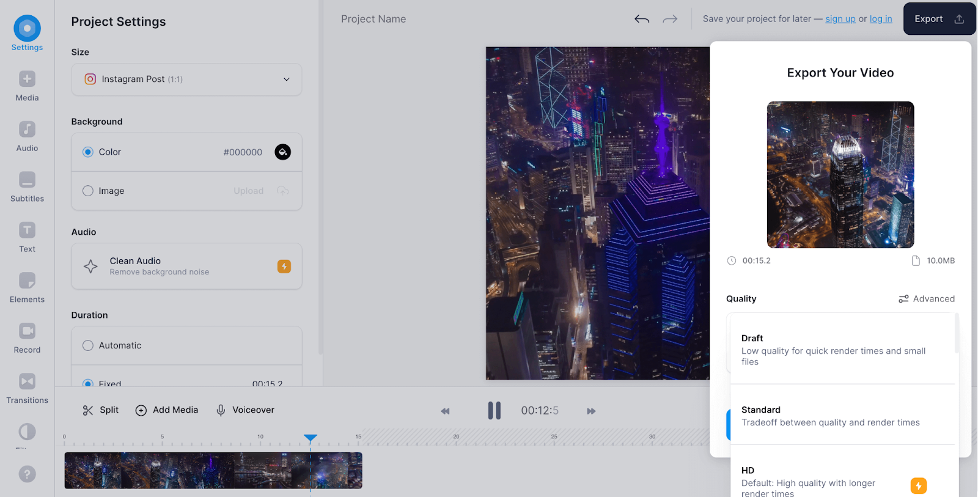Click the Clean Audio lightning badge
This screenshot has height=497, width=978.
pos(284,267)
